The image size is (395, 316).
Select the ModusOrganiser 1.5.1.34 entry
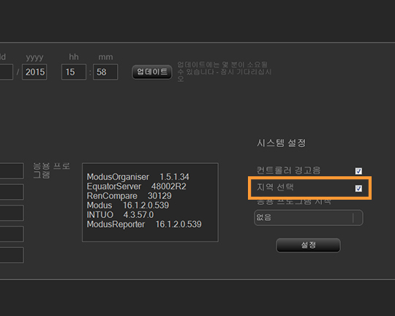point(138,177)
